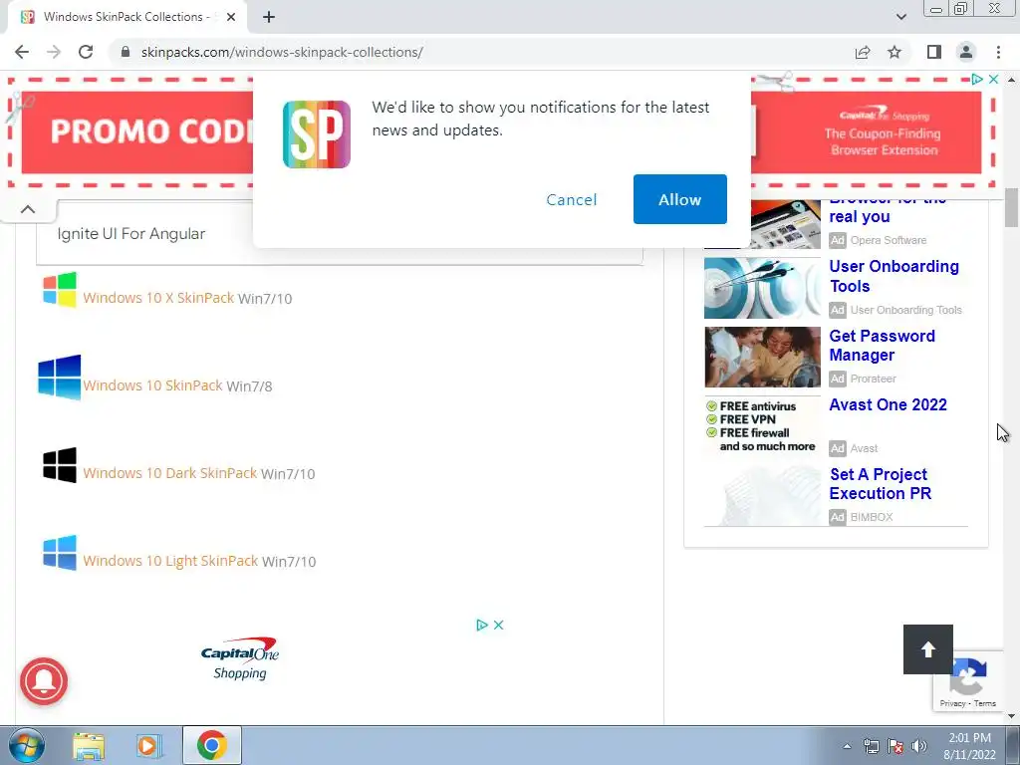This screenshot has height=765, width=1020.
Task: Expand the tab search chevron
Action: click(x=900, y=17)
